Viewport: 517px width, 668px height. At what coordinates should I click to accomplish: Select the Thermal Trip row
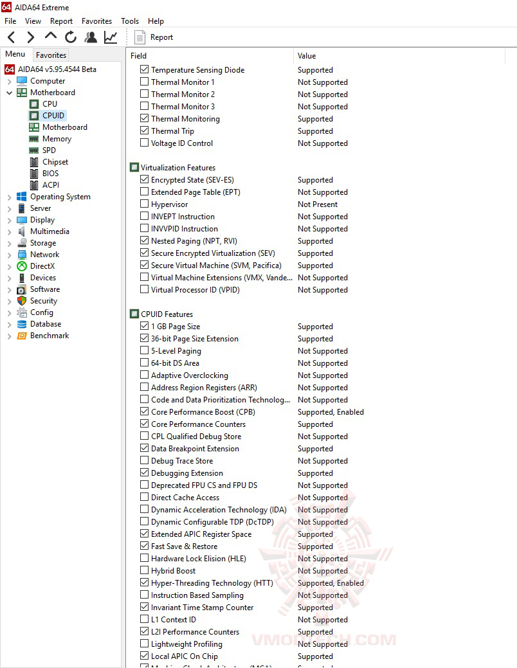point(172,131)
